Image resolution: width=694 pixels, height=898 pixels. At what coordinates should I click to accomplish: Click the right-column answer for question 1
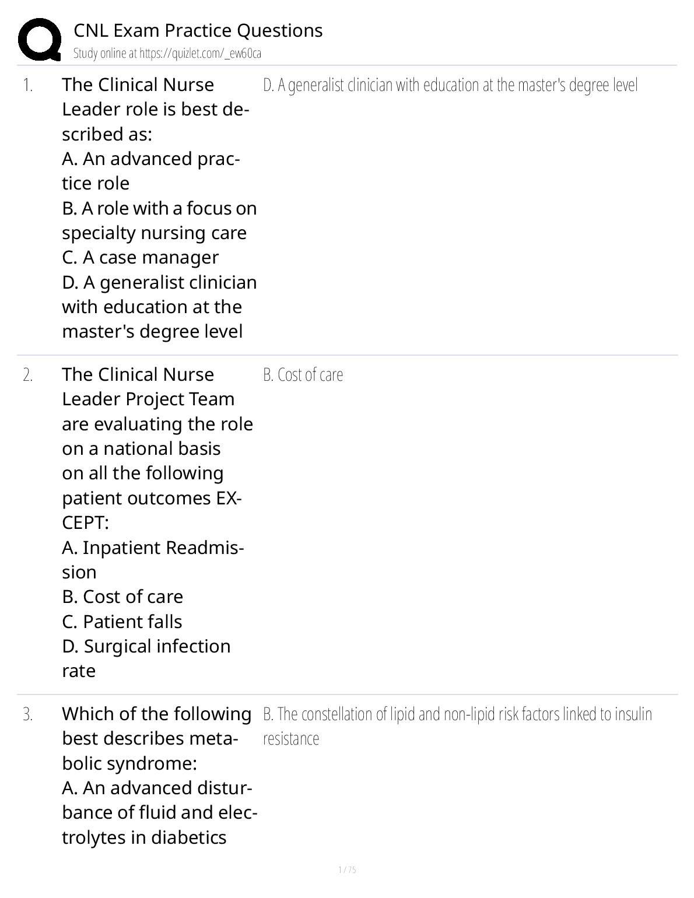click(x=450, y=86)
